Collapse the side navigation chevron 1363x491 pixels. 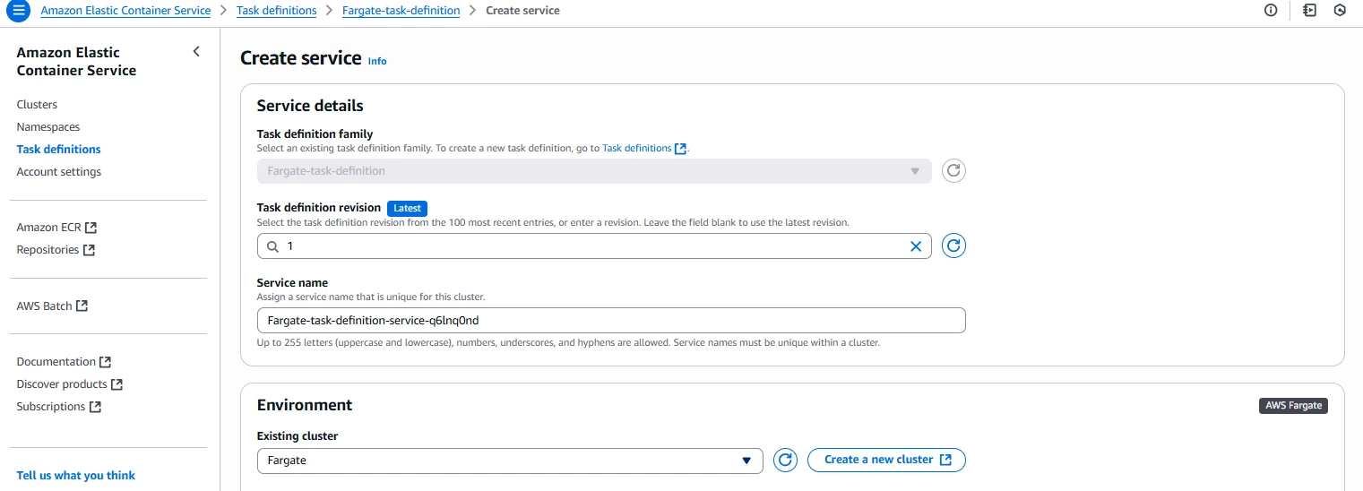pyautogui.click(x=196, y=52)
